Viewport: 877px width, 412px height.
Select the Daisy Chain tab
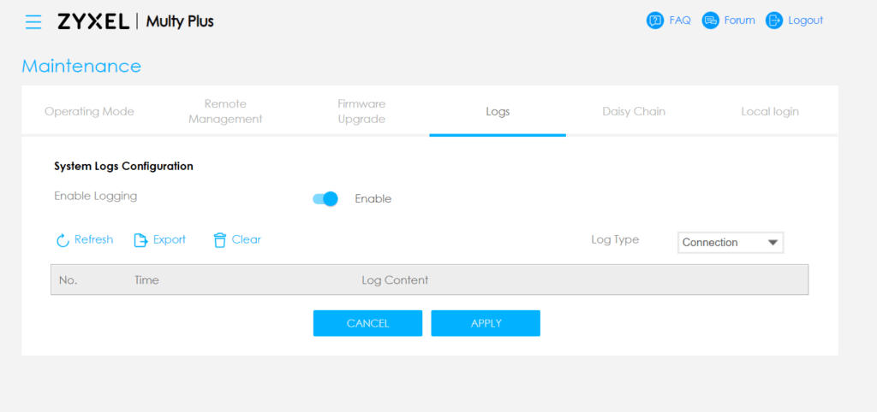(x=634, y=111)
